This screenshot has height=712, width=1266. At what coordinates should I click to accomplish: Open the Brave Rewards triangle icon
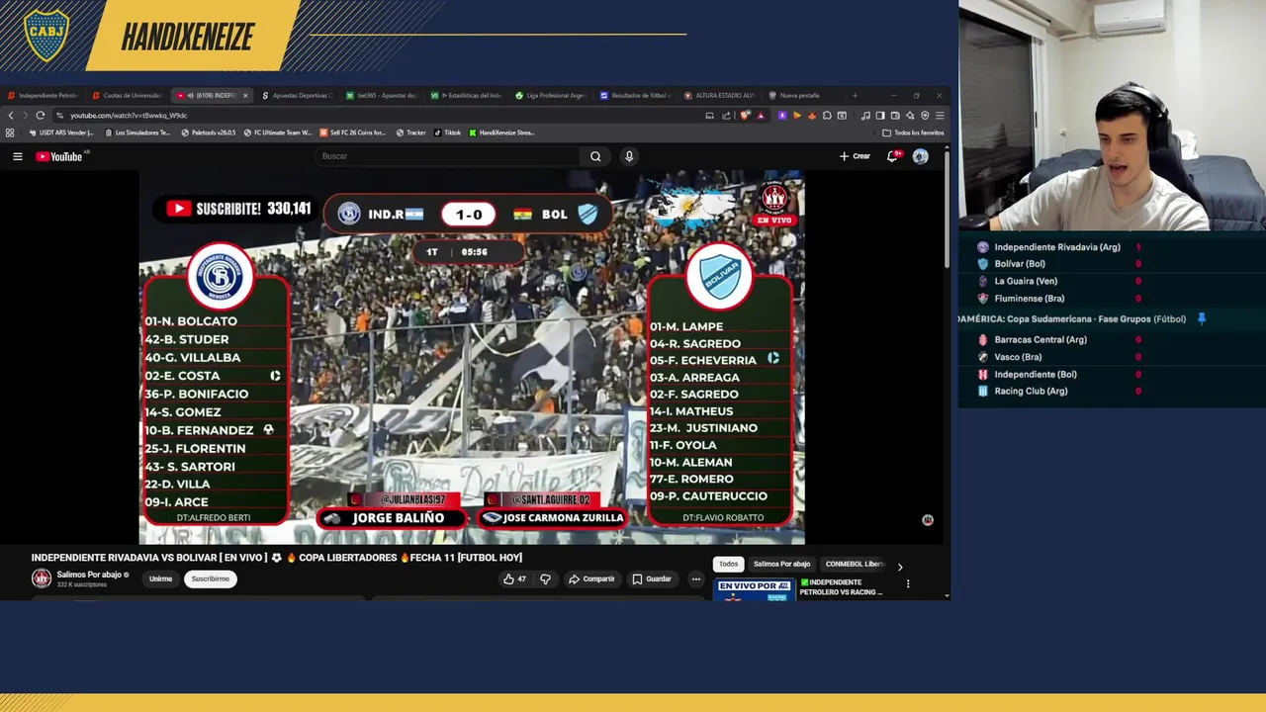760,116
